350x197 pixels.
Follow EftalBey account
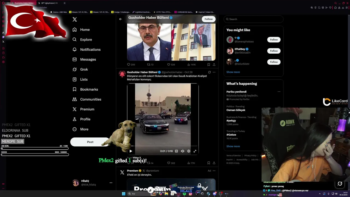click(274, 51)
